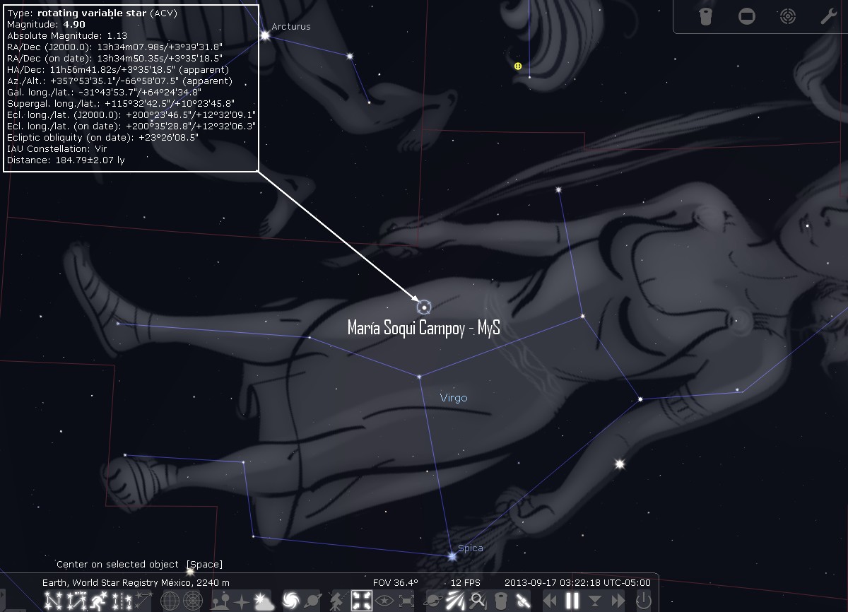Show the azimuthal grid
Image resolution: width=848 pixels, height=612 pixels.
coord(192,601)
